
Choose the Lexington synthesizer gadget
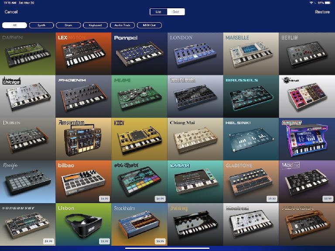pyautogui.click(x=84, y=54)
